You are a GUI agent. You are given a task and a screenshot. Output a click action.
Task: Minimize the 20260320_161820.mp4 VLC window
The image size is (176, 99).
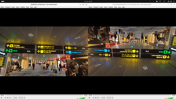coord(80,5)
